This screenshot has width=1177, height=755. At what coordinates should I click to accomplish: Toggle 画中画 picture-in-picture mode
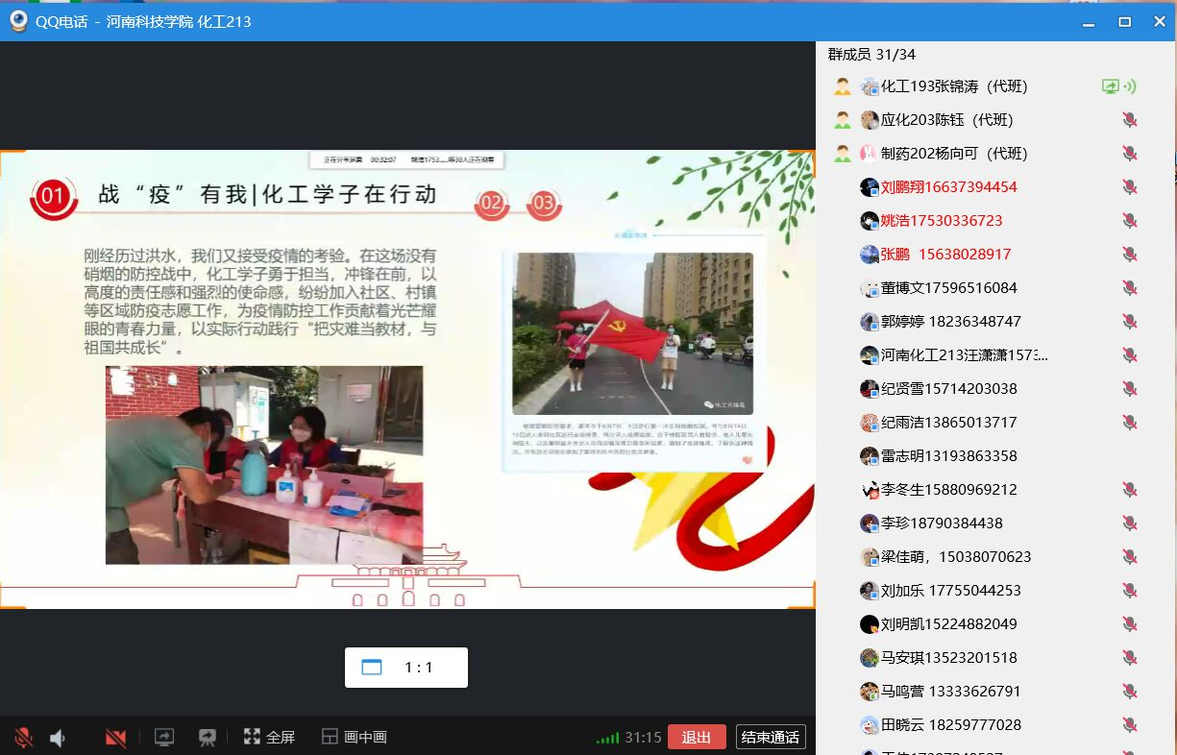(354, 738)
